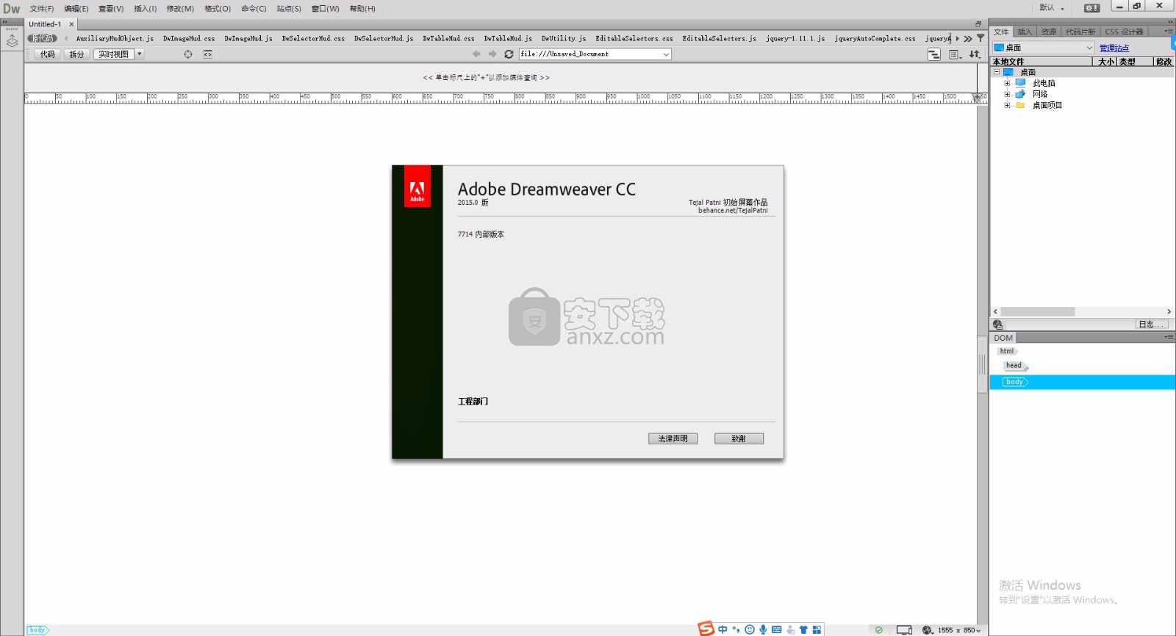Switch to the 资源 panel tab
1176x636 pixels.
point(1049,32)
